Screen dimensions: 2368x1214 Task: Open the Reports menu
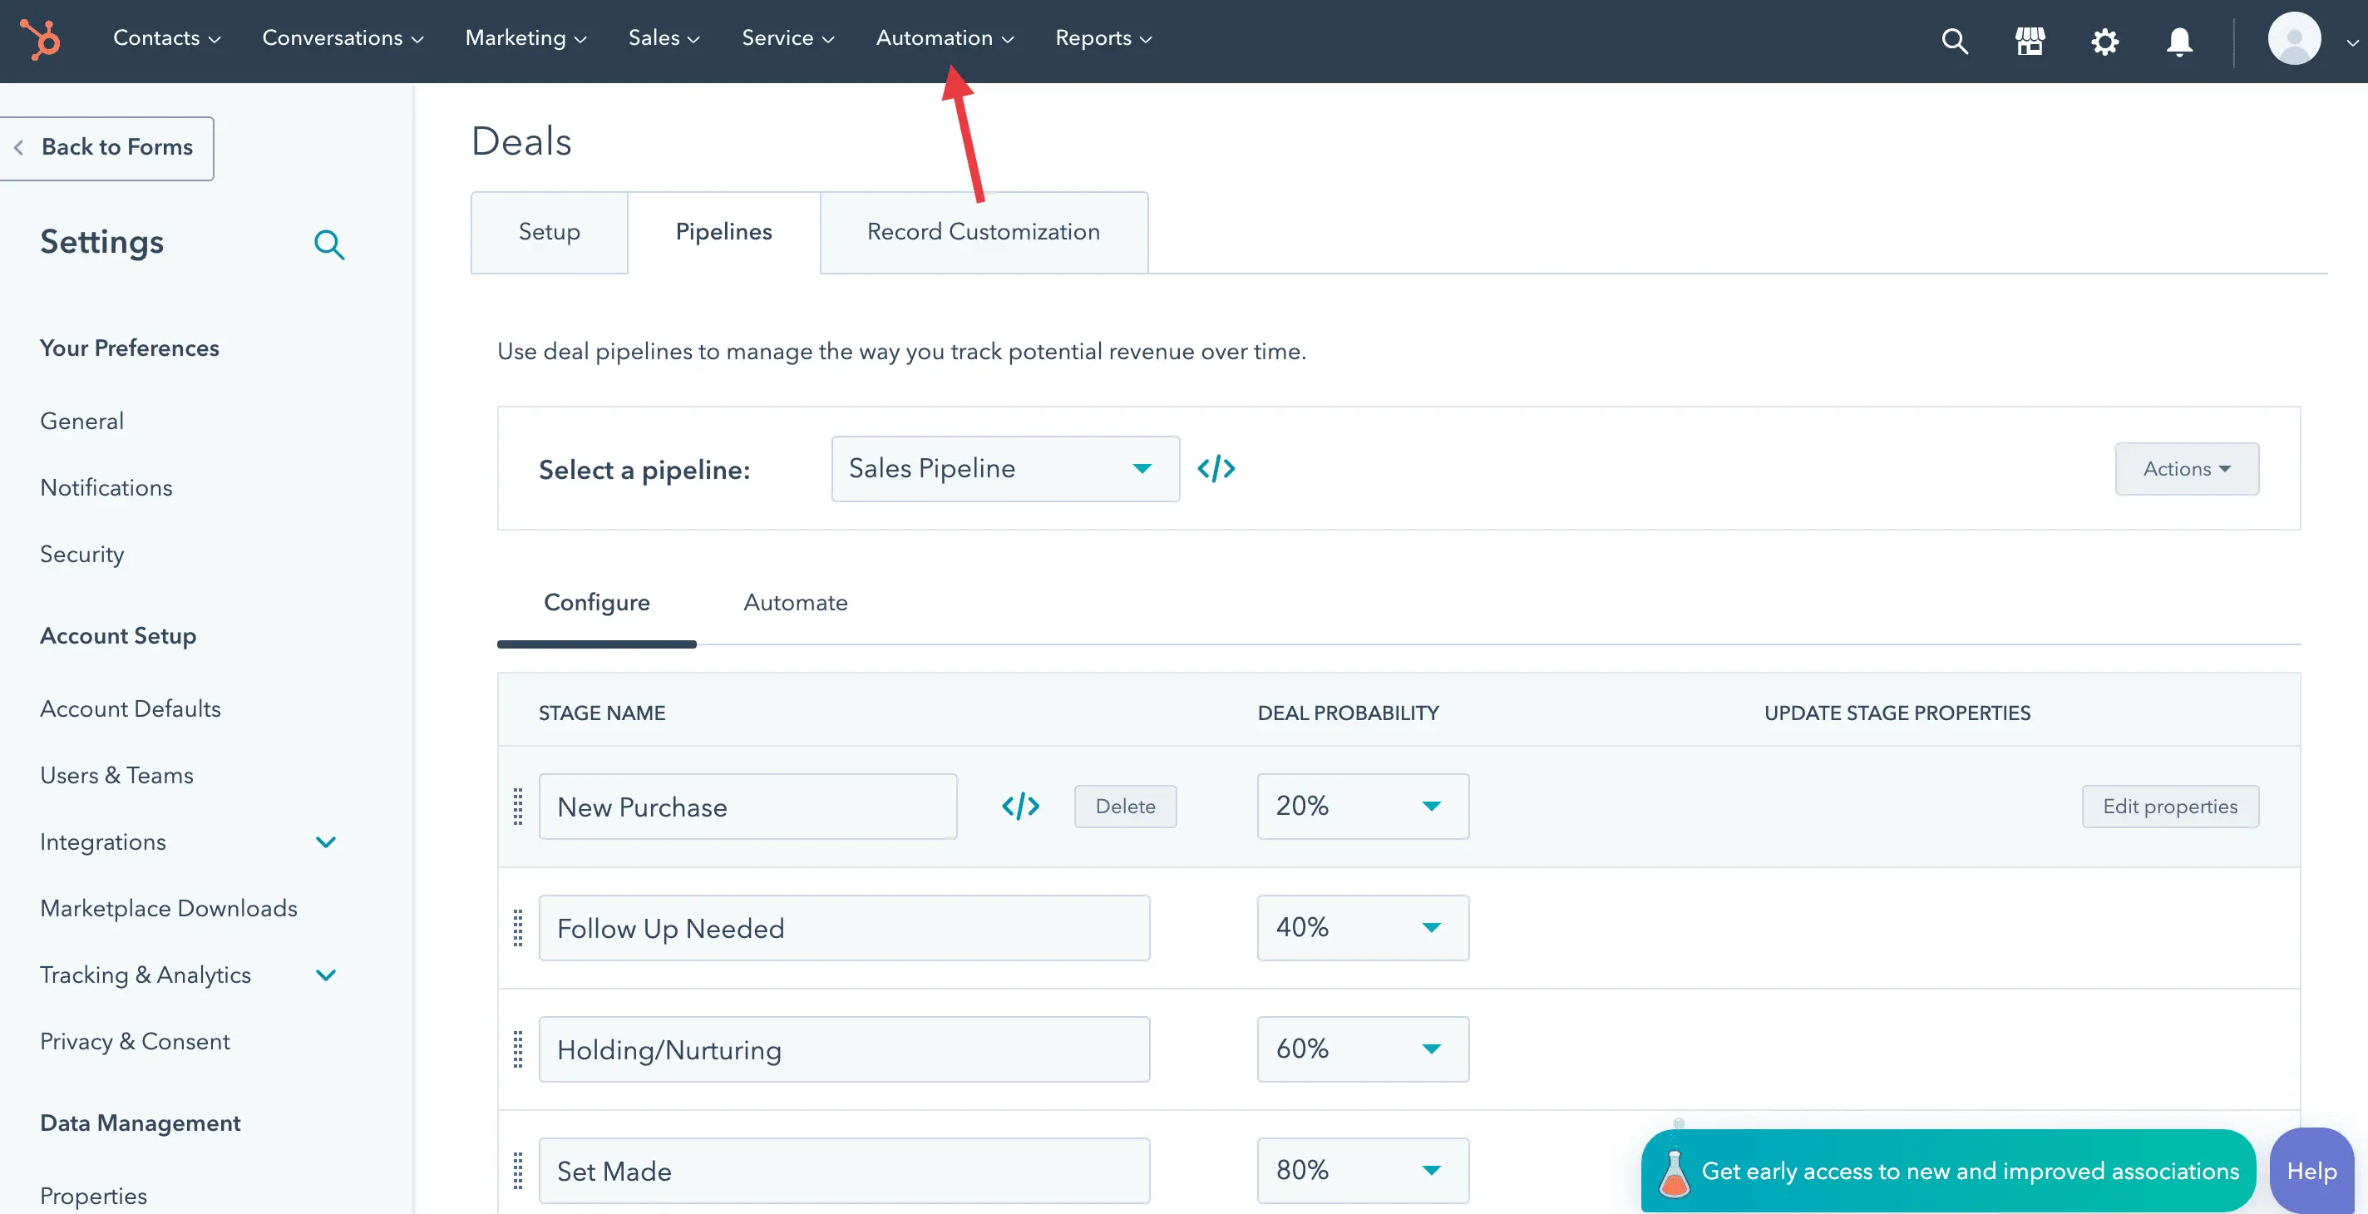1103,37
